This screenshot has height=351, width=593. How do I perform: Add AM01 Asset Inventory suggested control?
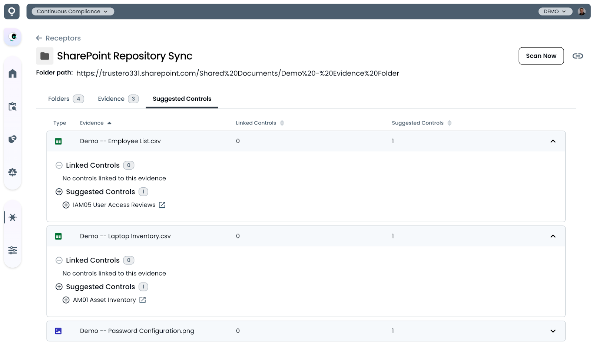click(x=66, y=300)
